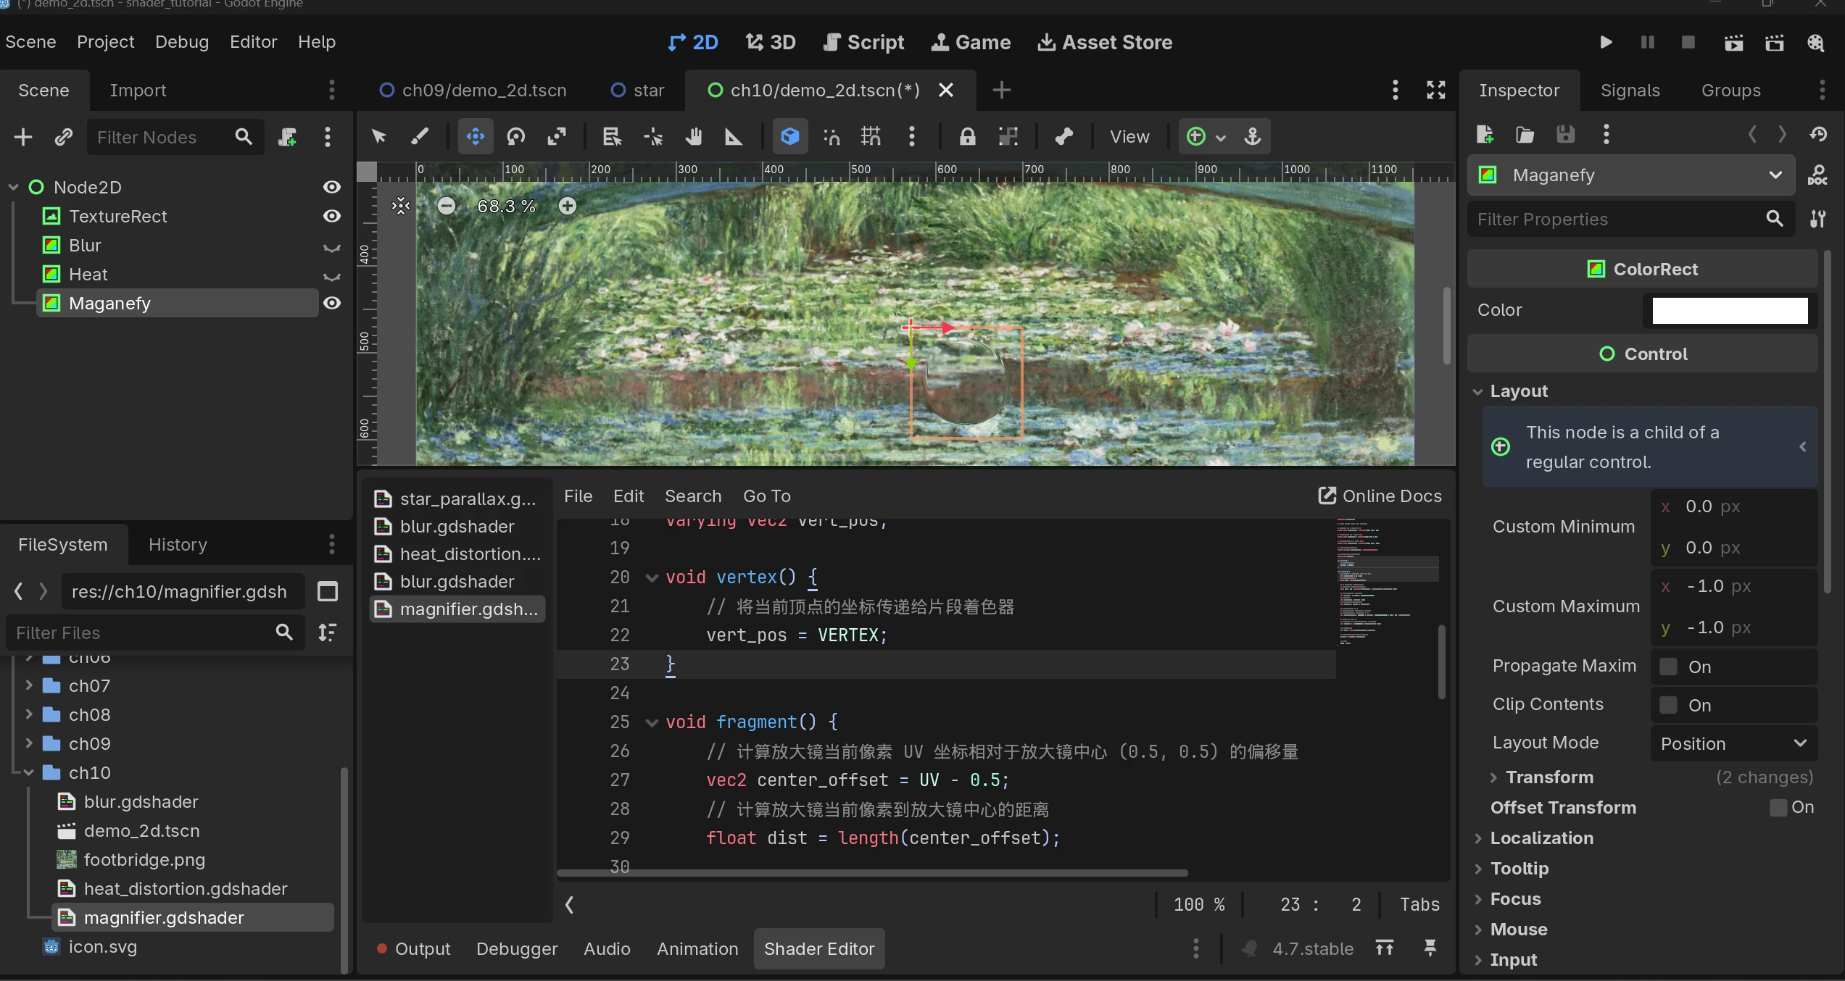Open the Layout Mode dropdown

click(1733, 743)
